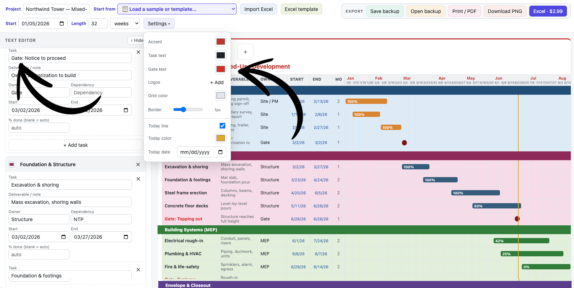574x288 pixels.
Task: Remove the Foundation & footings task
Action: click(138, 270)
